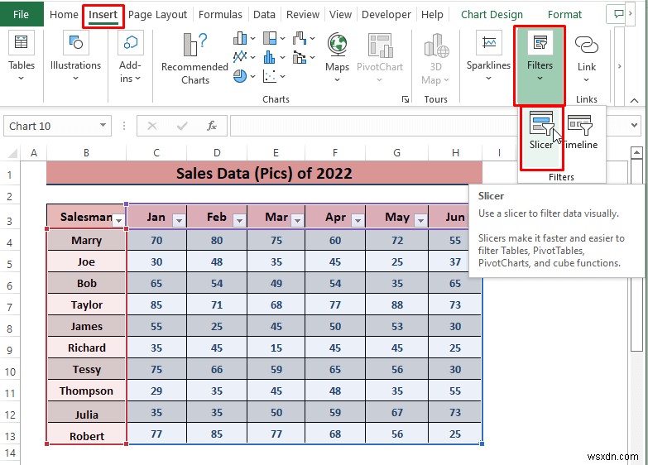
Task: Select column C header
Action: point(156,153)
